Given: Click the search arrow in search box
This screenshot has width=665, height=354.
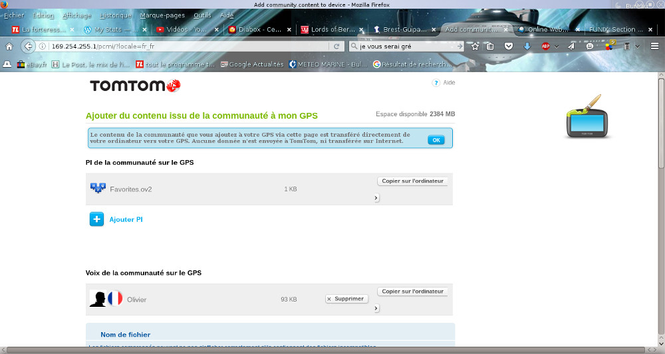Looking at the screenshot, I should point(460,46).
